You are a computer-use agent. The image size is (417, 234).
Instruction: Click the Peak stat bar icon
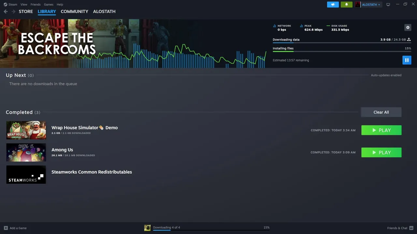pos(301,26)
